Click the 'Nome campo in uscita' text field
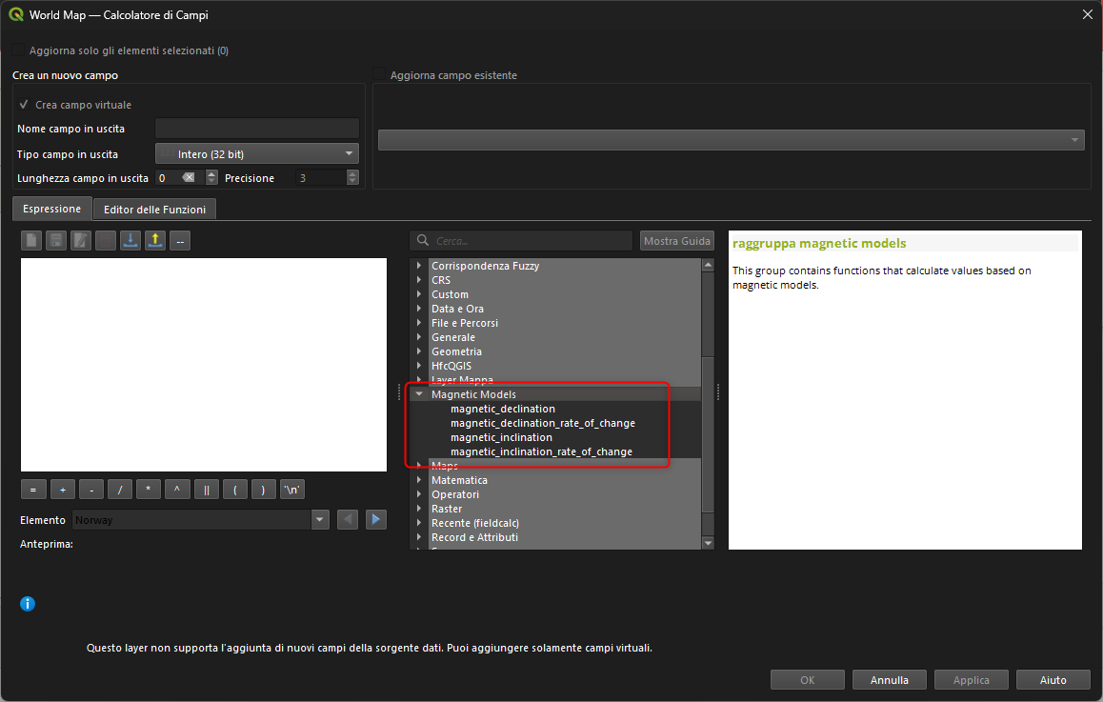 [x=256, y=129]
